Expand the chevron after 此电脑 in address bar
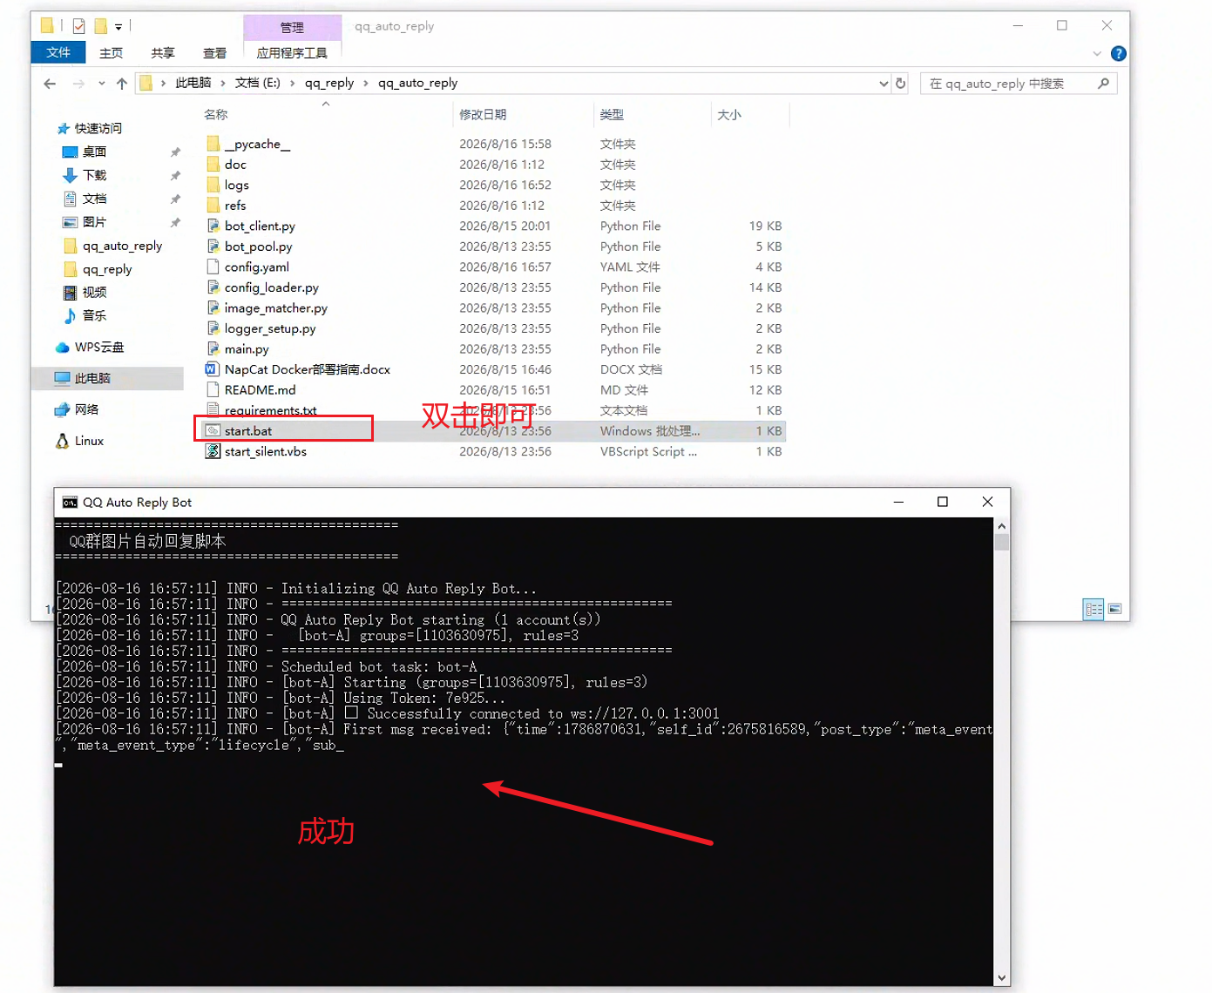This screenshot has width=1212, height=993. pos(223,84)
